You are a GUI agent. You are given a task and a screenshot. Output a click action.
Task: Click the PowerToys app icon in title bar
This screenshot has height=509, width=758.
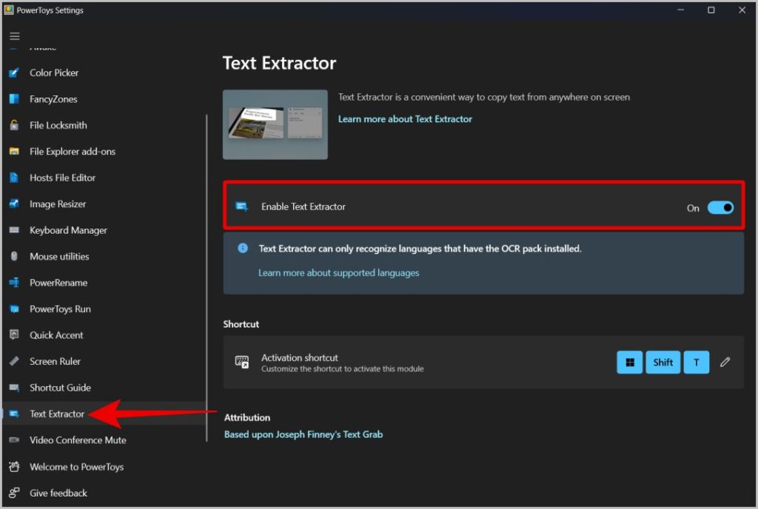pos(9,10)
